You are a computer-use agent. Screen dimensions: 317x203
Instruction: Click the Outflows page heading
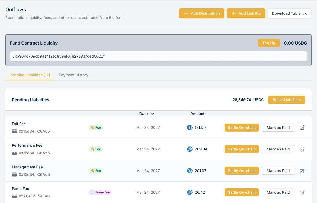16,9
